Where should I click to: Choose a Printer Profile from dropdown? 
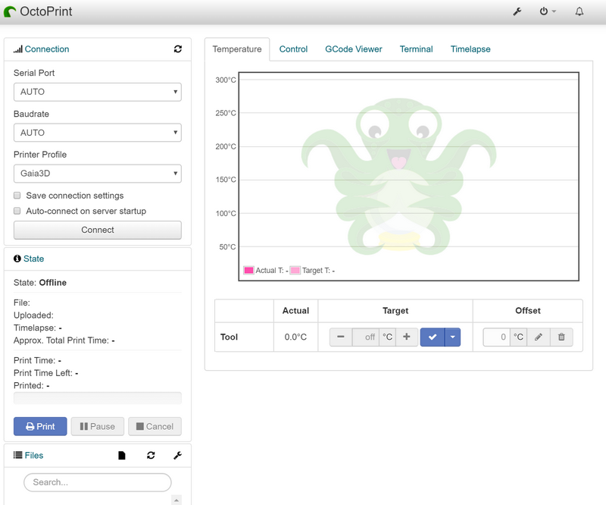(x=98, y=174)
